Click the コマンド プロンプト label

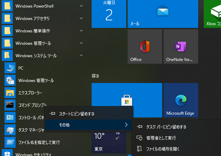pos(33,105)
